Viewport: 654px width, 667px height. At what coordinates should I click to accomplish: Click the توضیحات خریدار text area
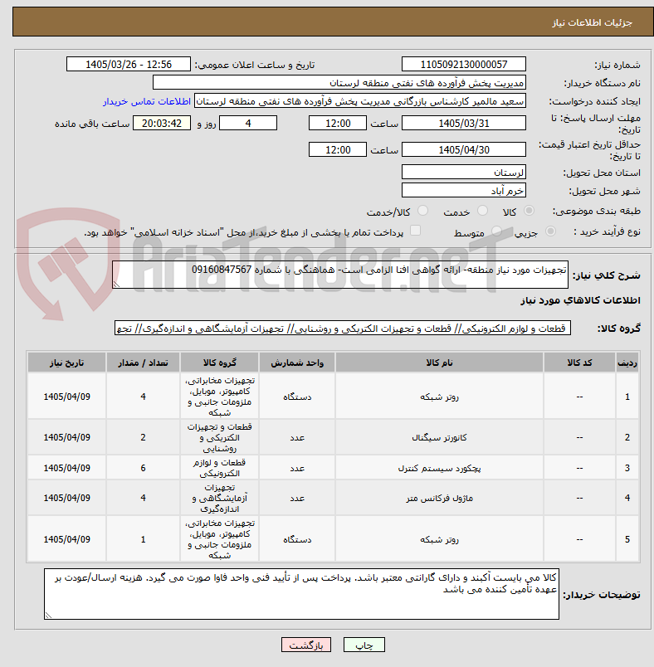click(301, 594)
